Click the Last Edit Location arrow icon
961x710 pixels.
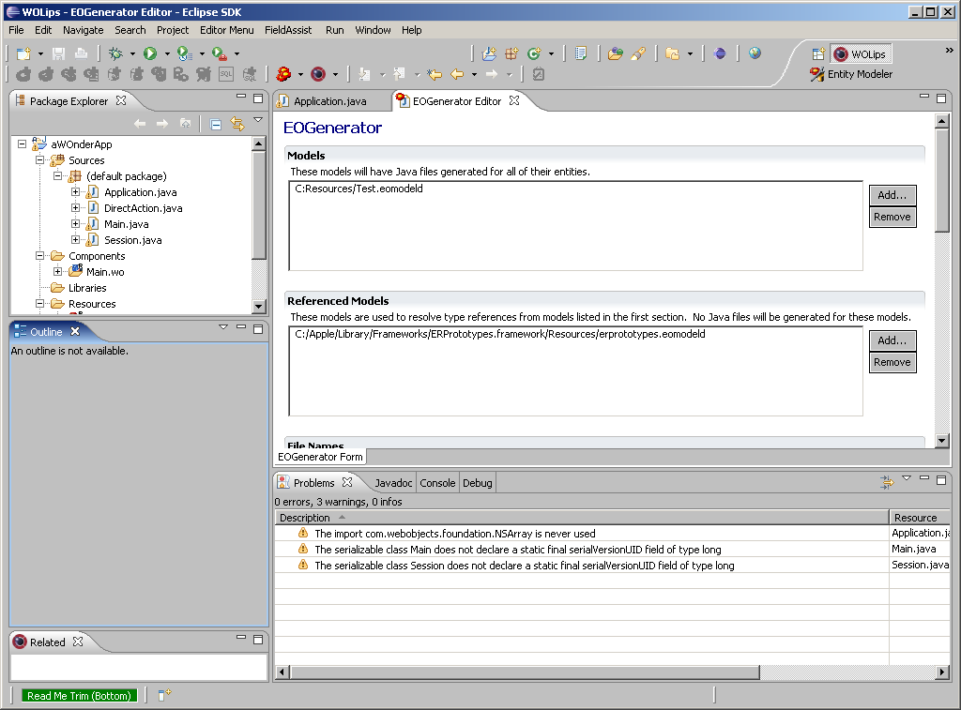[x=435, y=75]
